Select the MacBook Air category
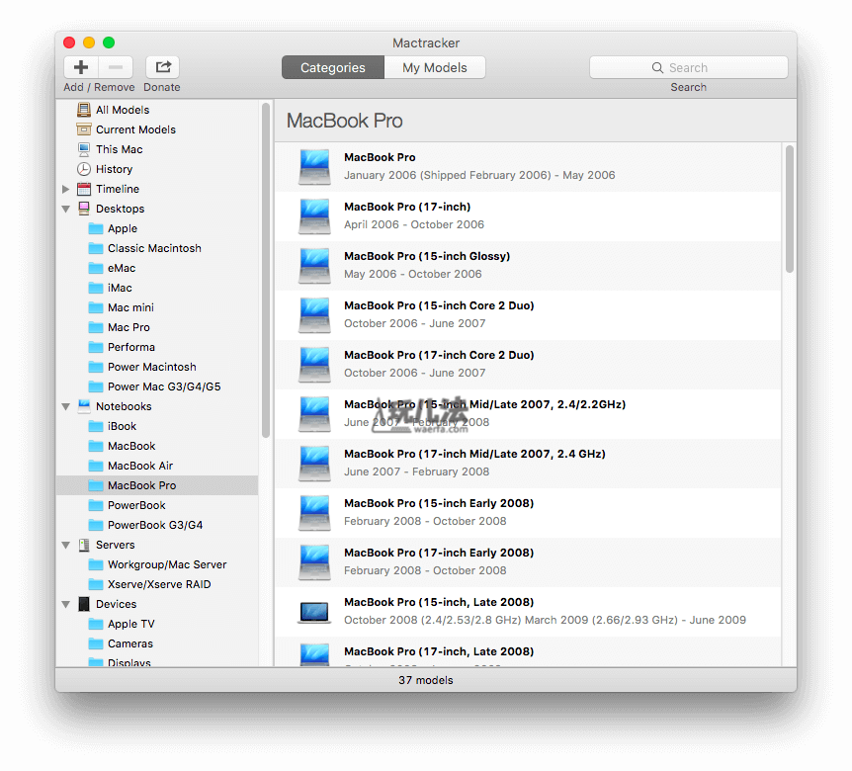Screen dimensions: 852x771 157,466
